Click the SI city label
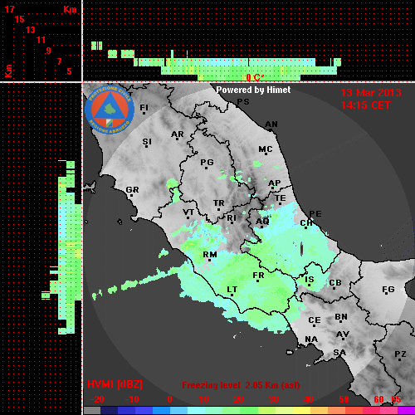The width and height of the screenshot is (415, 415). (x=147, y=142)
